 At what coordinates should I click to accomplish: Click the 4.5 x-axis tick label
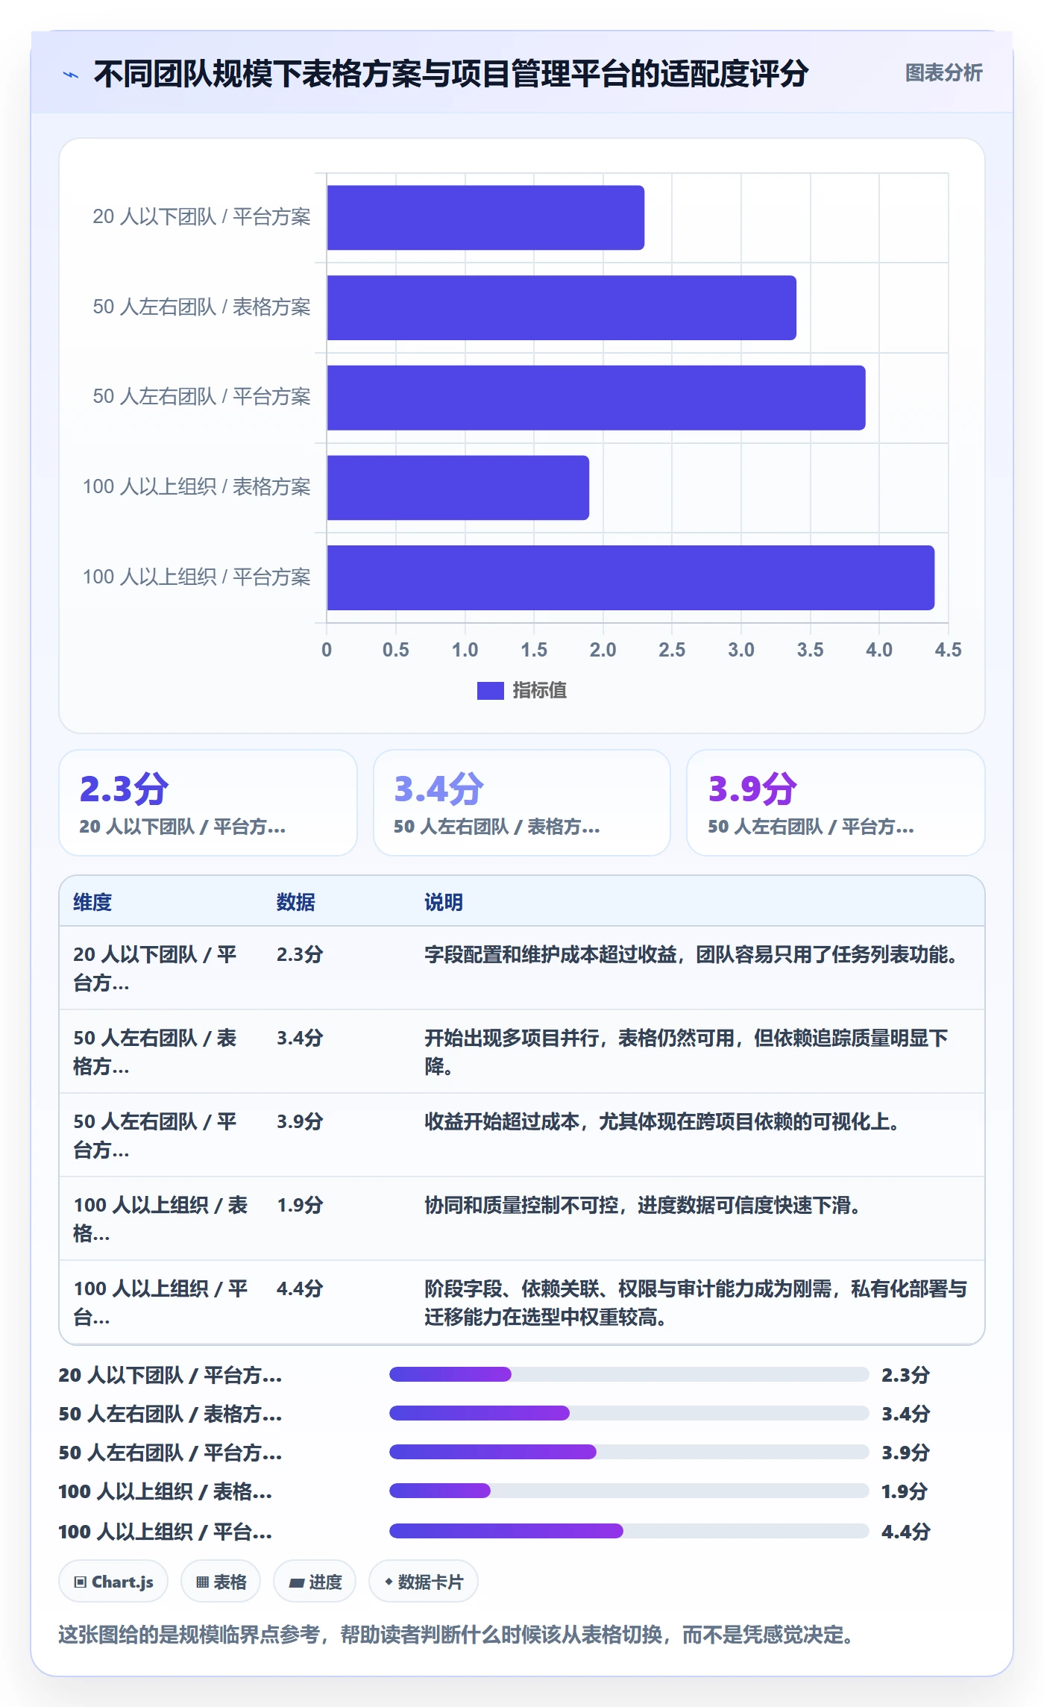[948, 650]
